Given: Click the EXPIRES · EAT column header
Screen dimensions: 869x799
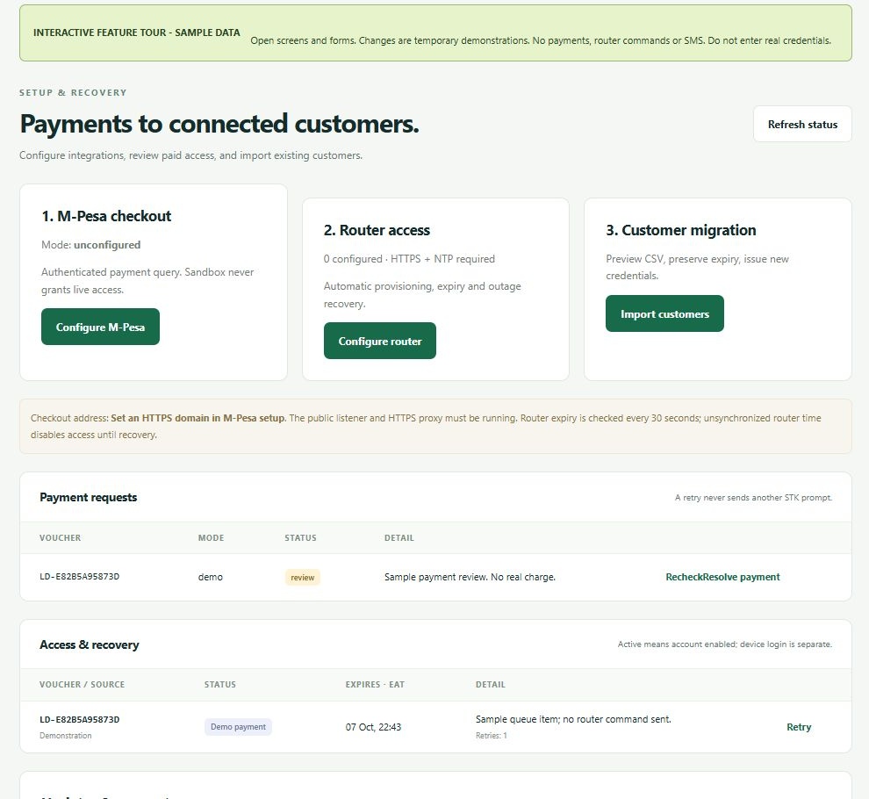Looking at the screenshot, I should tap(375, 685).
